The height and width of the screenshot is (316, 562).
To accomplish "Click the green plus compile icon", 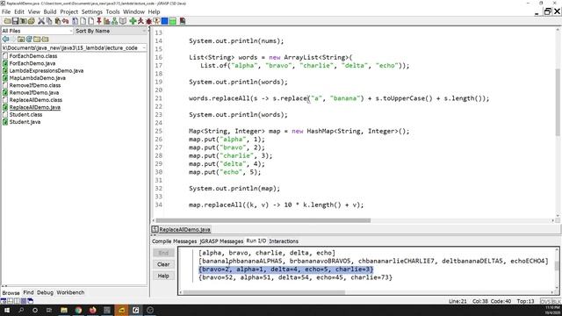I will [133, 21].
